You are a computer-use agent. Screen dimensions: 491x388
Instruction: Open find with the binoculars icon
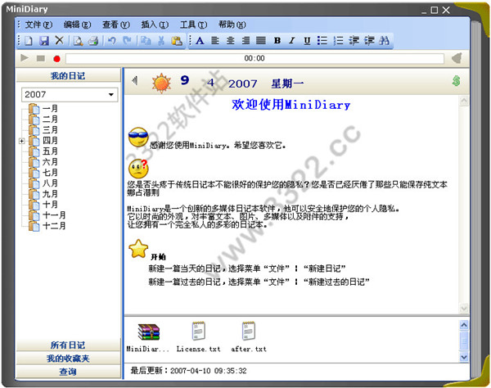tap(384, 41)
